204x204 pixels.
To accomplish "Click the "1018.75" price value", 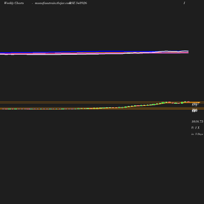I will [x=197, y=122].
